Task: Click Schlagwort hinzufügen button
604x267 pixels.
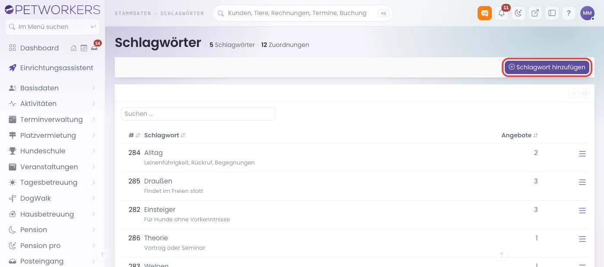Action: 547,67
